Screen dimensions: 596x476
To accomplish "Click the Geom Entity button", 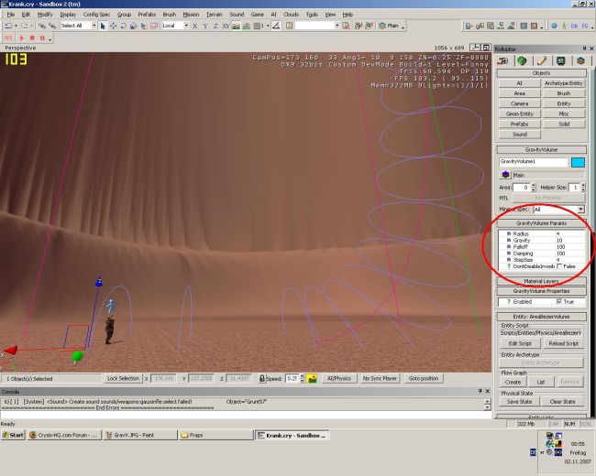I will tap(520, 114).
